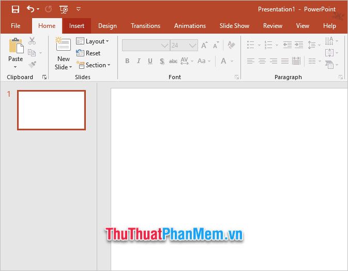Start slideshow from beginning icon
The width and height of the screenshot is (348, 271).
[x=64, y=9]
